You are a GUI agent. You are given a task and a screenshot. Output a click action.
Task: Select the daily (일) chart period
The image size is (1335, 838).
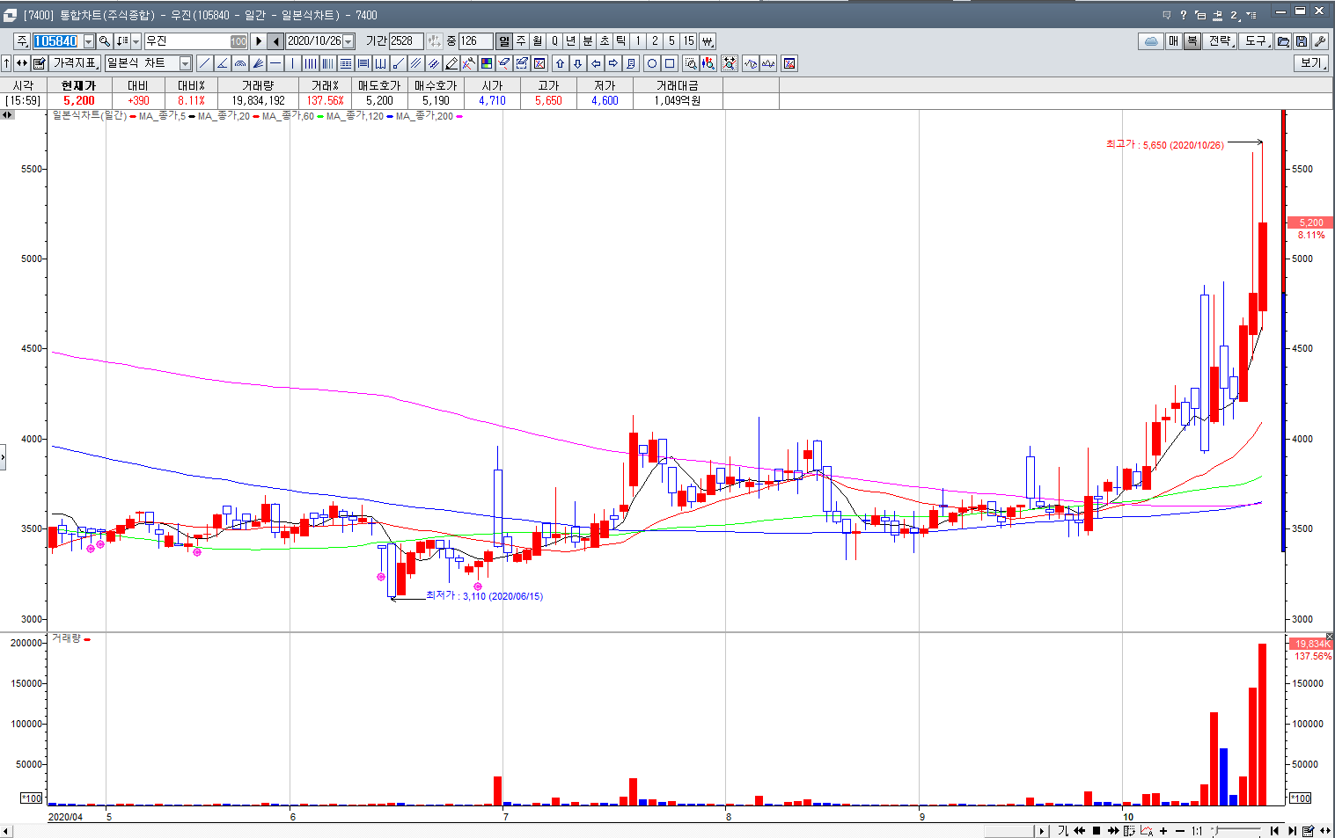point(504,41)
